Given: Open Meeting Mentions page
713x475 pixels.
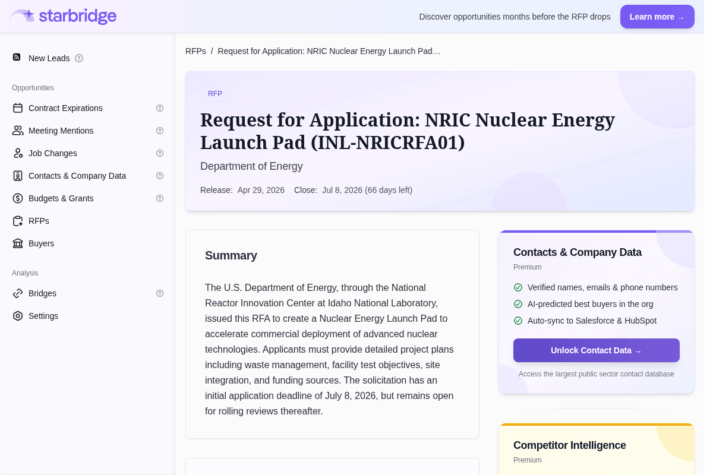Looking at the screenshot, I should 61,131.
